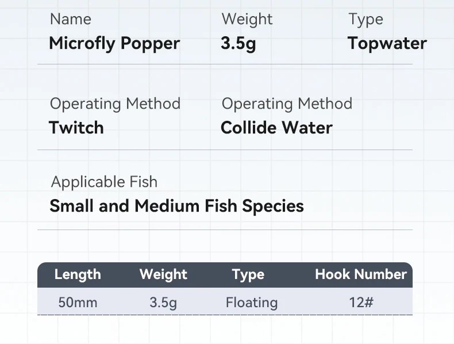Screen dimensions: 454x344
Task: Click the "Twitch" operating method value
Action: 76,128
